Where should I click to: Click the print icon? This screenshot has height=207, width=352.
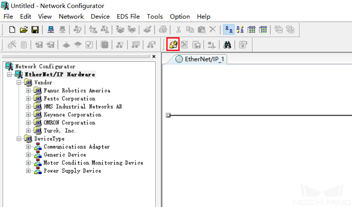pos(163,29)
